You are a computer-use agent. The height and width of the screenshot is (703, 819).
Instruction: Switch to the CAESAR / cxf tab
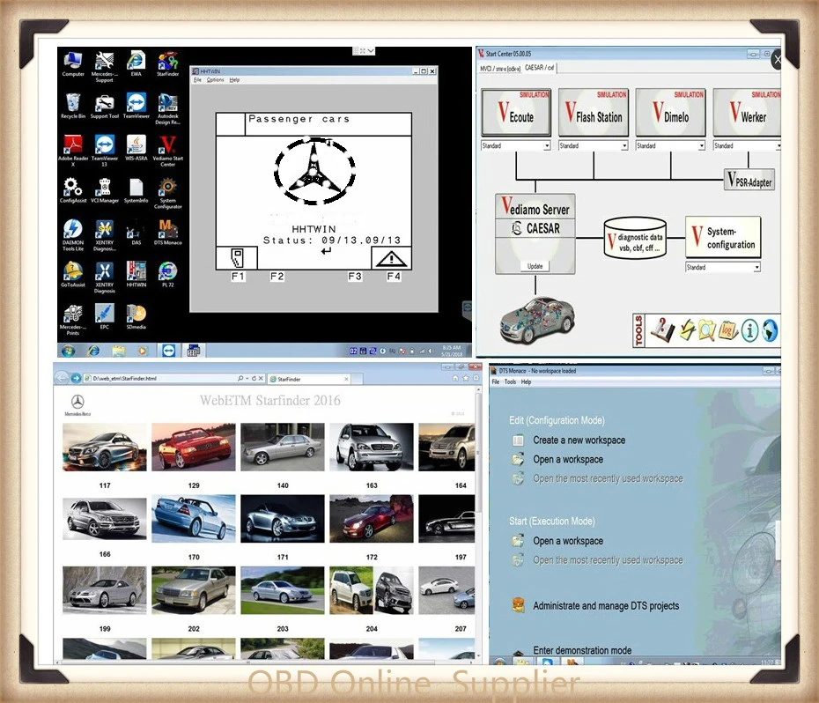[540, 68]
